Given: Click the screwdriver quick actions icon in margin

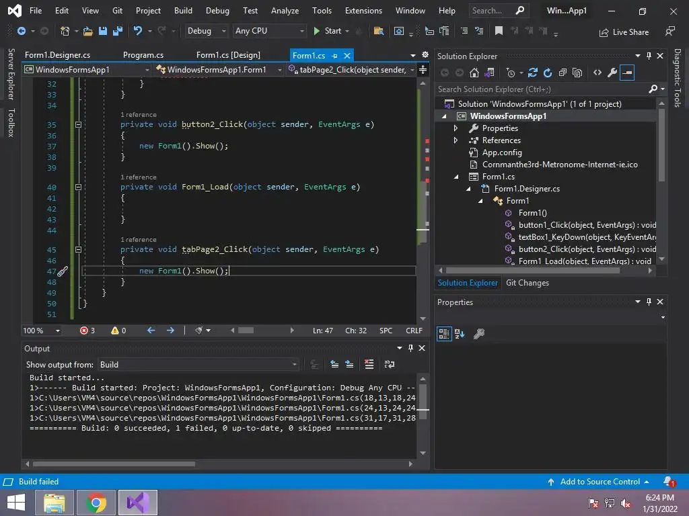Looking at the screenshot, I should 62,271.
